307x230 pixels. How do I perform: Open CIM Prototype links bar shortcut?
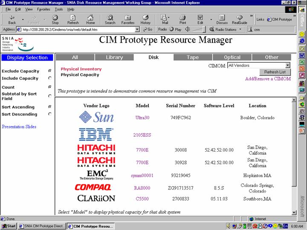click(279, 19)
